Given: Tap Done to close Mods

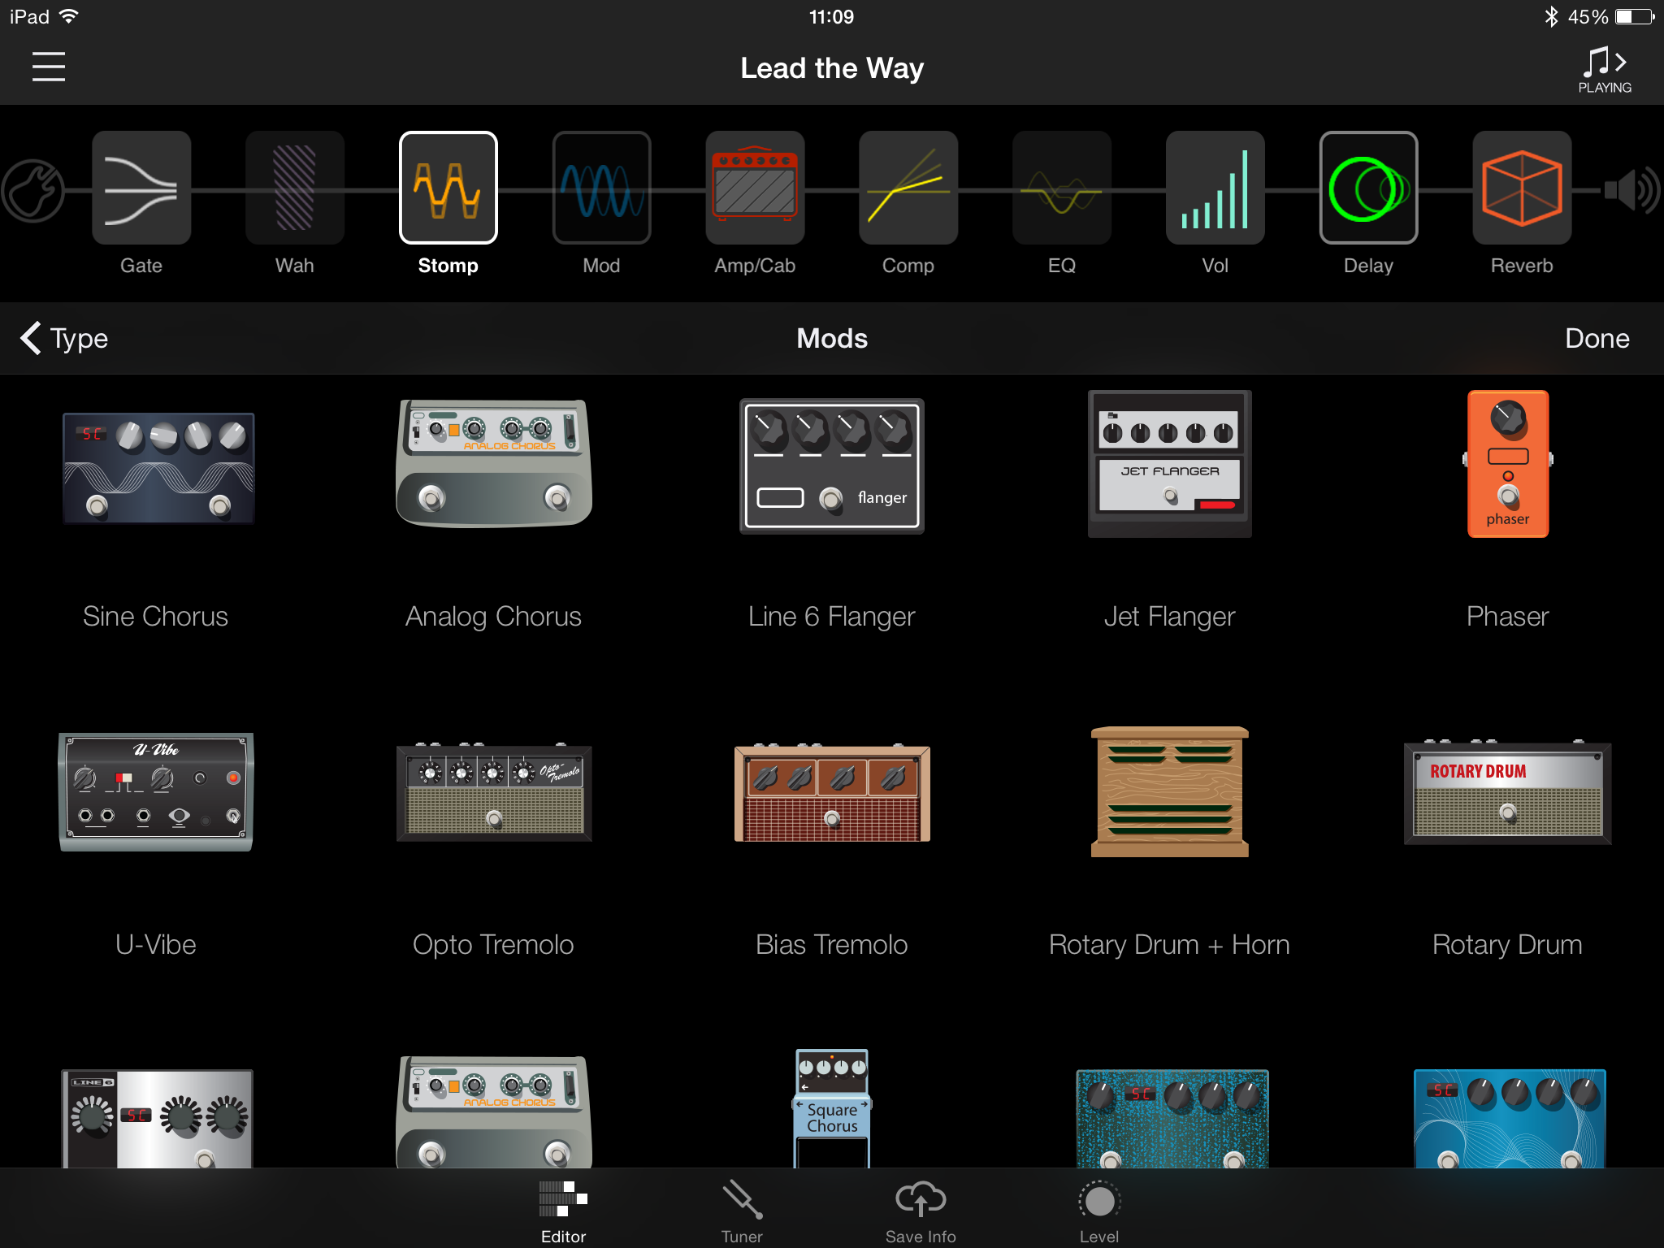Looking at the screenshot, I should coord(1597,338).
